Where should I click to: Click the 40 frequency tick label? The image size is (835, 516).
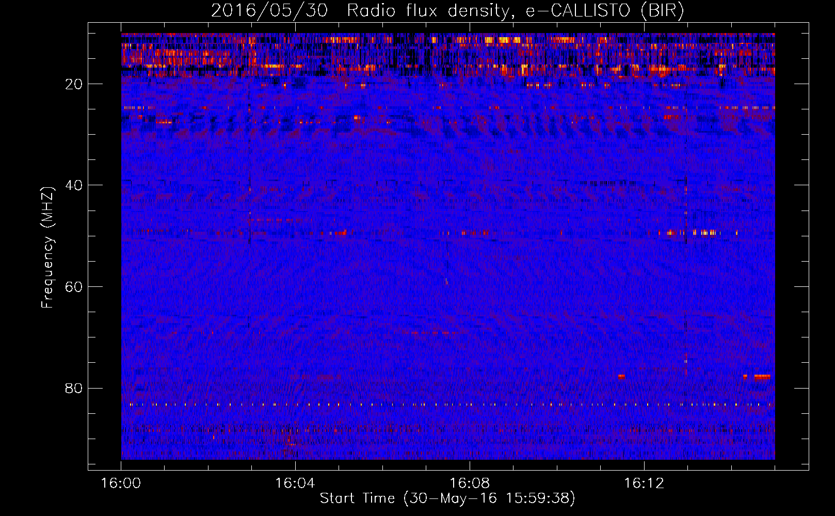click(x=74, y=185)
